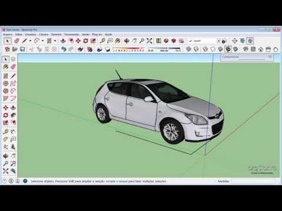Select the Polygon tool in left palette
Image resolution: width=282 pixels, height=211 pixels.
coord(6,91)
